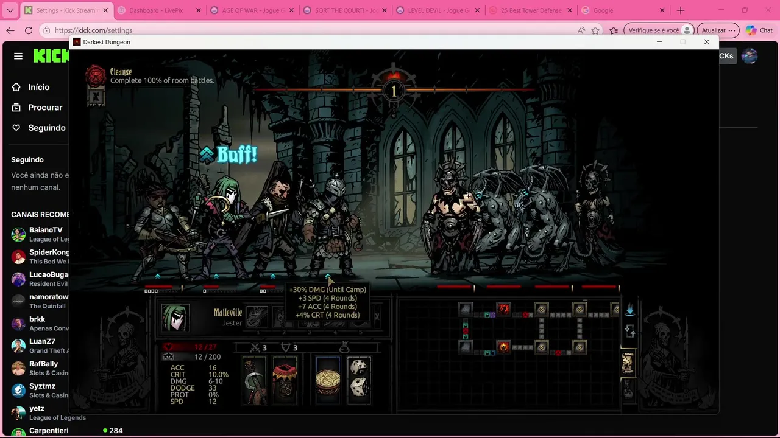Open the browser favorites list icon
Image resolution: width=780 pixels, height=438 pixels.
[x=614, y=30]
